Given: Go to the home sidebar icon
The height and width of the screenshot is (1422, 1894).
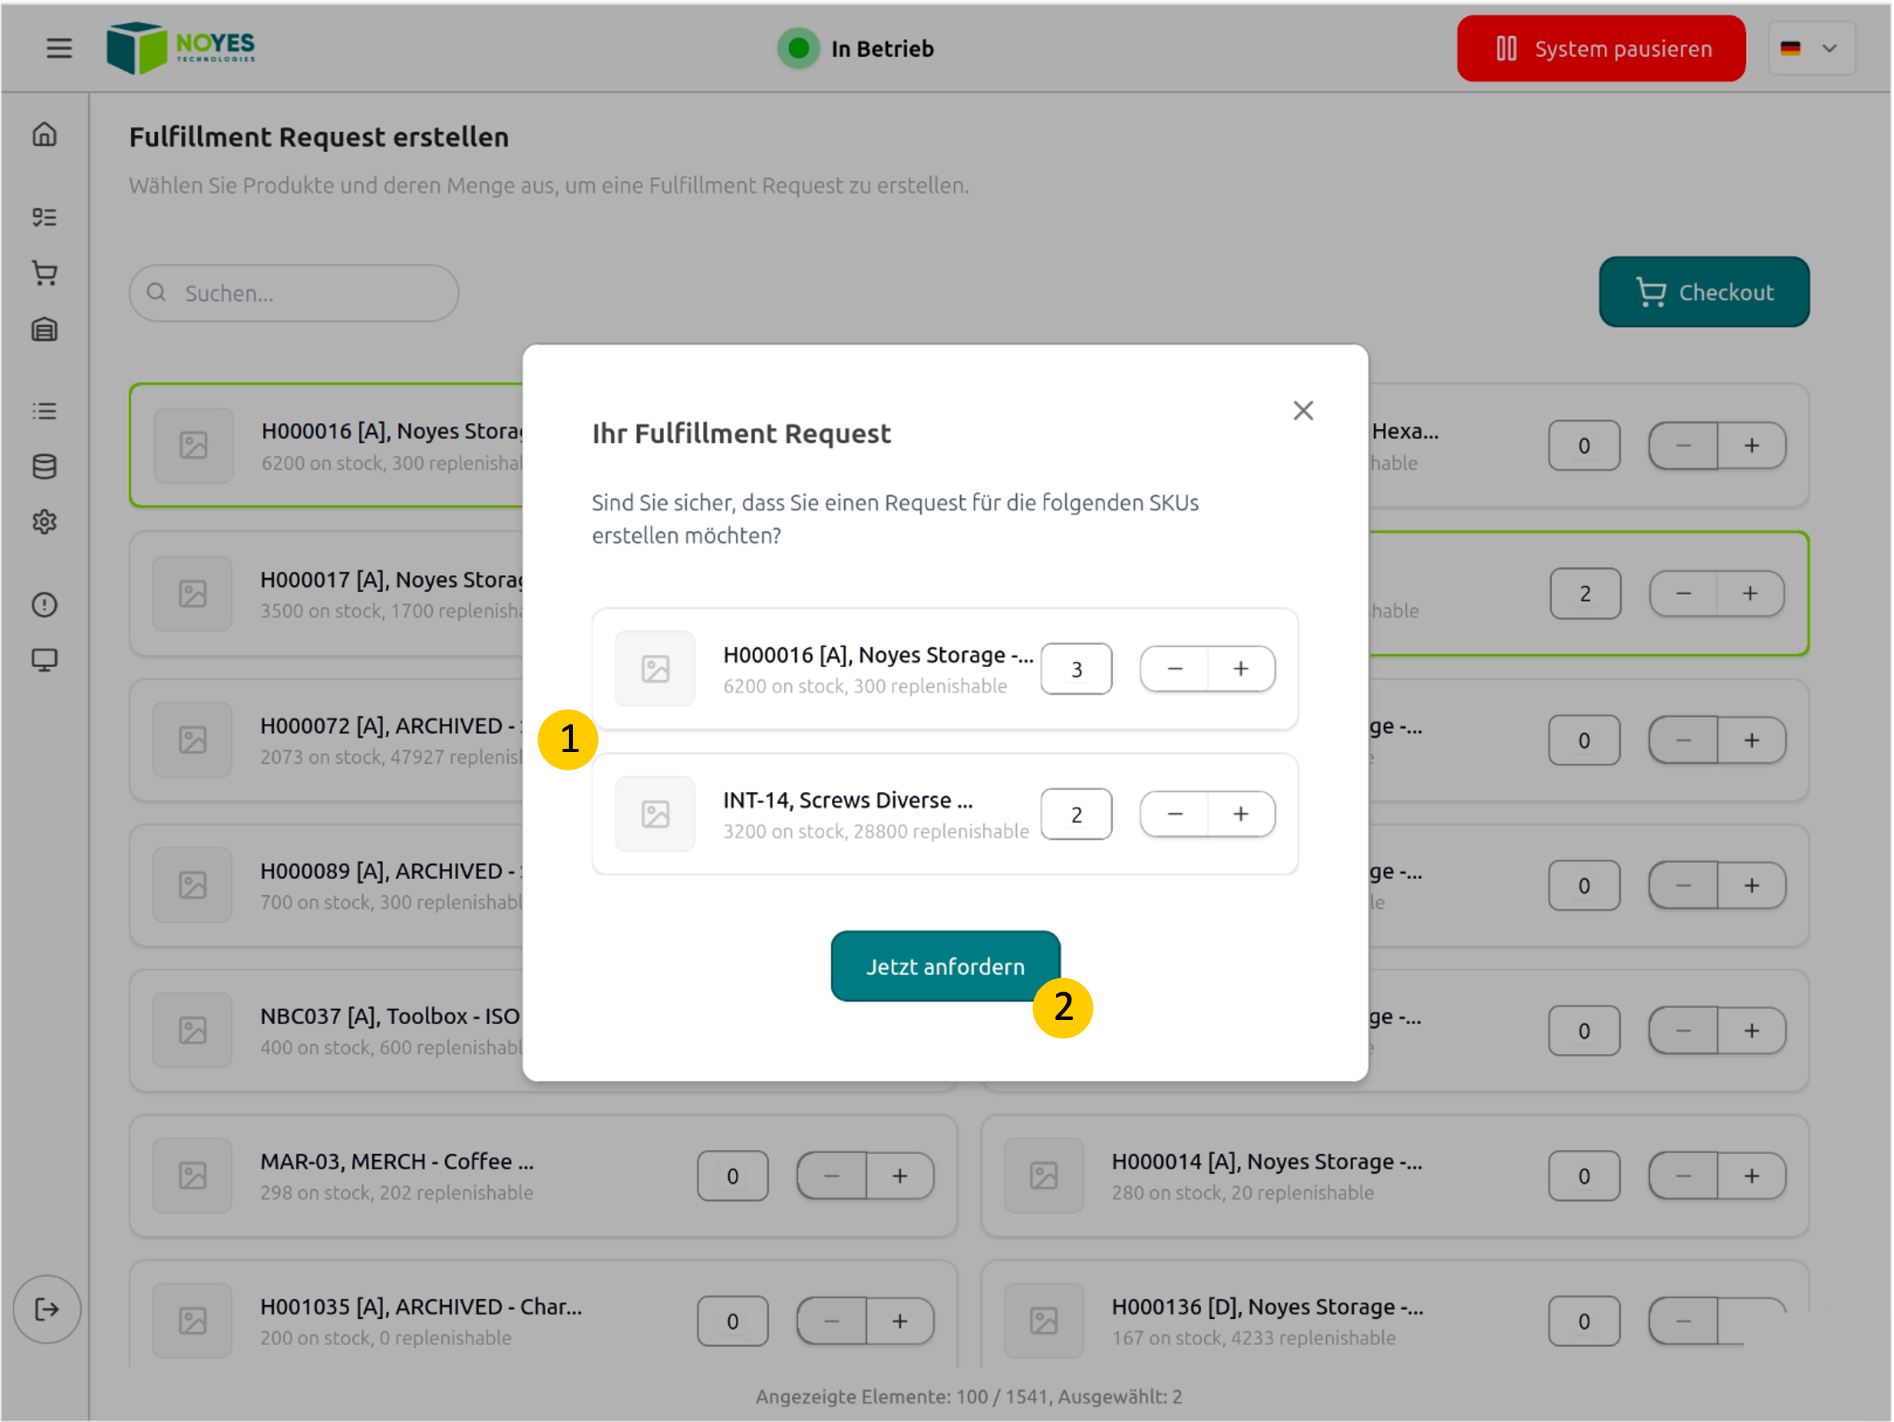Looking at the screenshot, I should pos(45,134).
